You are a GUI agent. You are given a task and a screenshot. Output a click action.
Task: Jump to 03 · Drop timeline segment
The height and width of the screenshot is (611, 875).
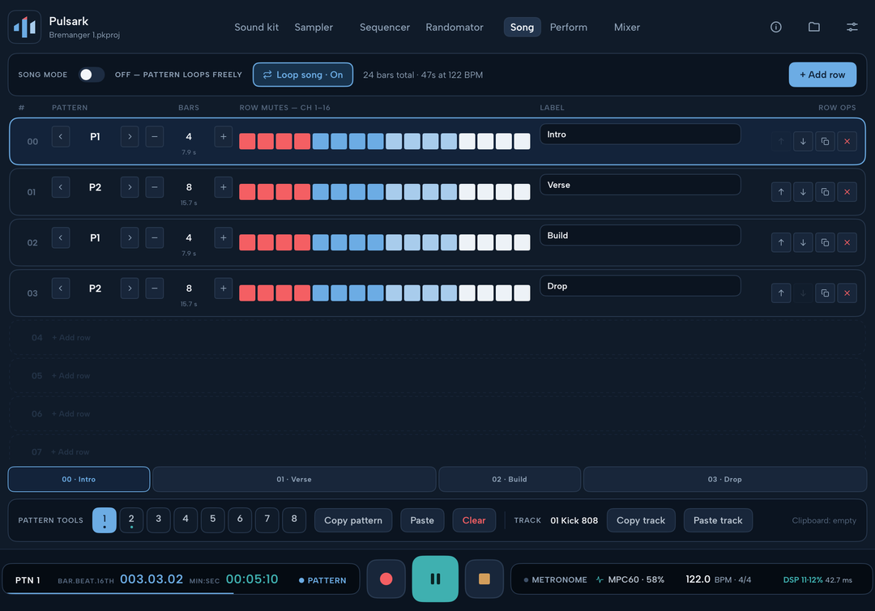click(724, 479)
